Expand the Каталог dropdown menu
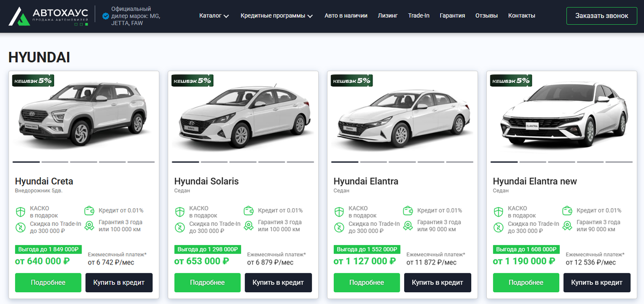The image size is (644, 304). click(x=214, y=16)
